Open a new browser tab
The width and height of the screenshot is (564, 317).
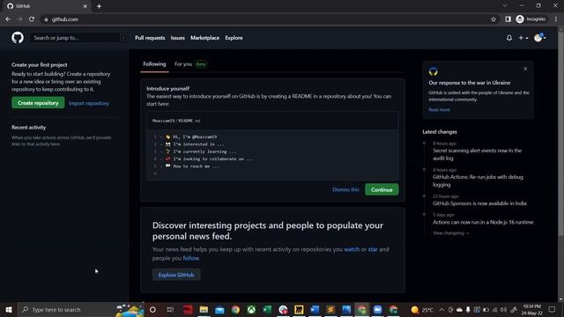click(x=99, y=6)
